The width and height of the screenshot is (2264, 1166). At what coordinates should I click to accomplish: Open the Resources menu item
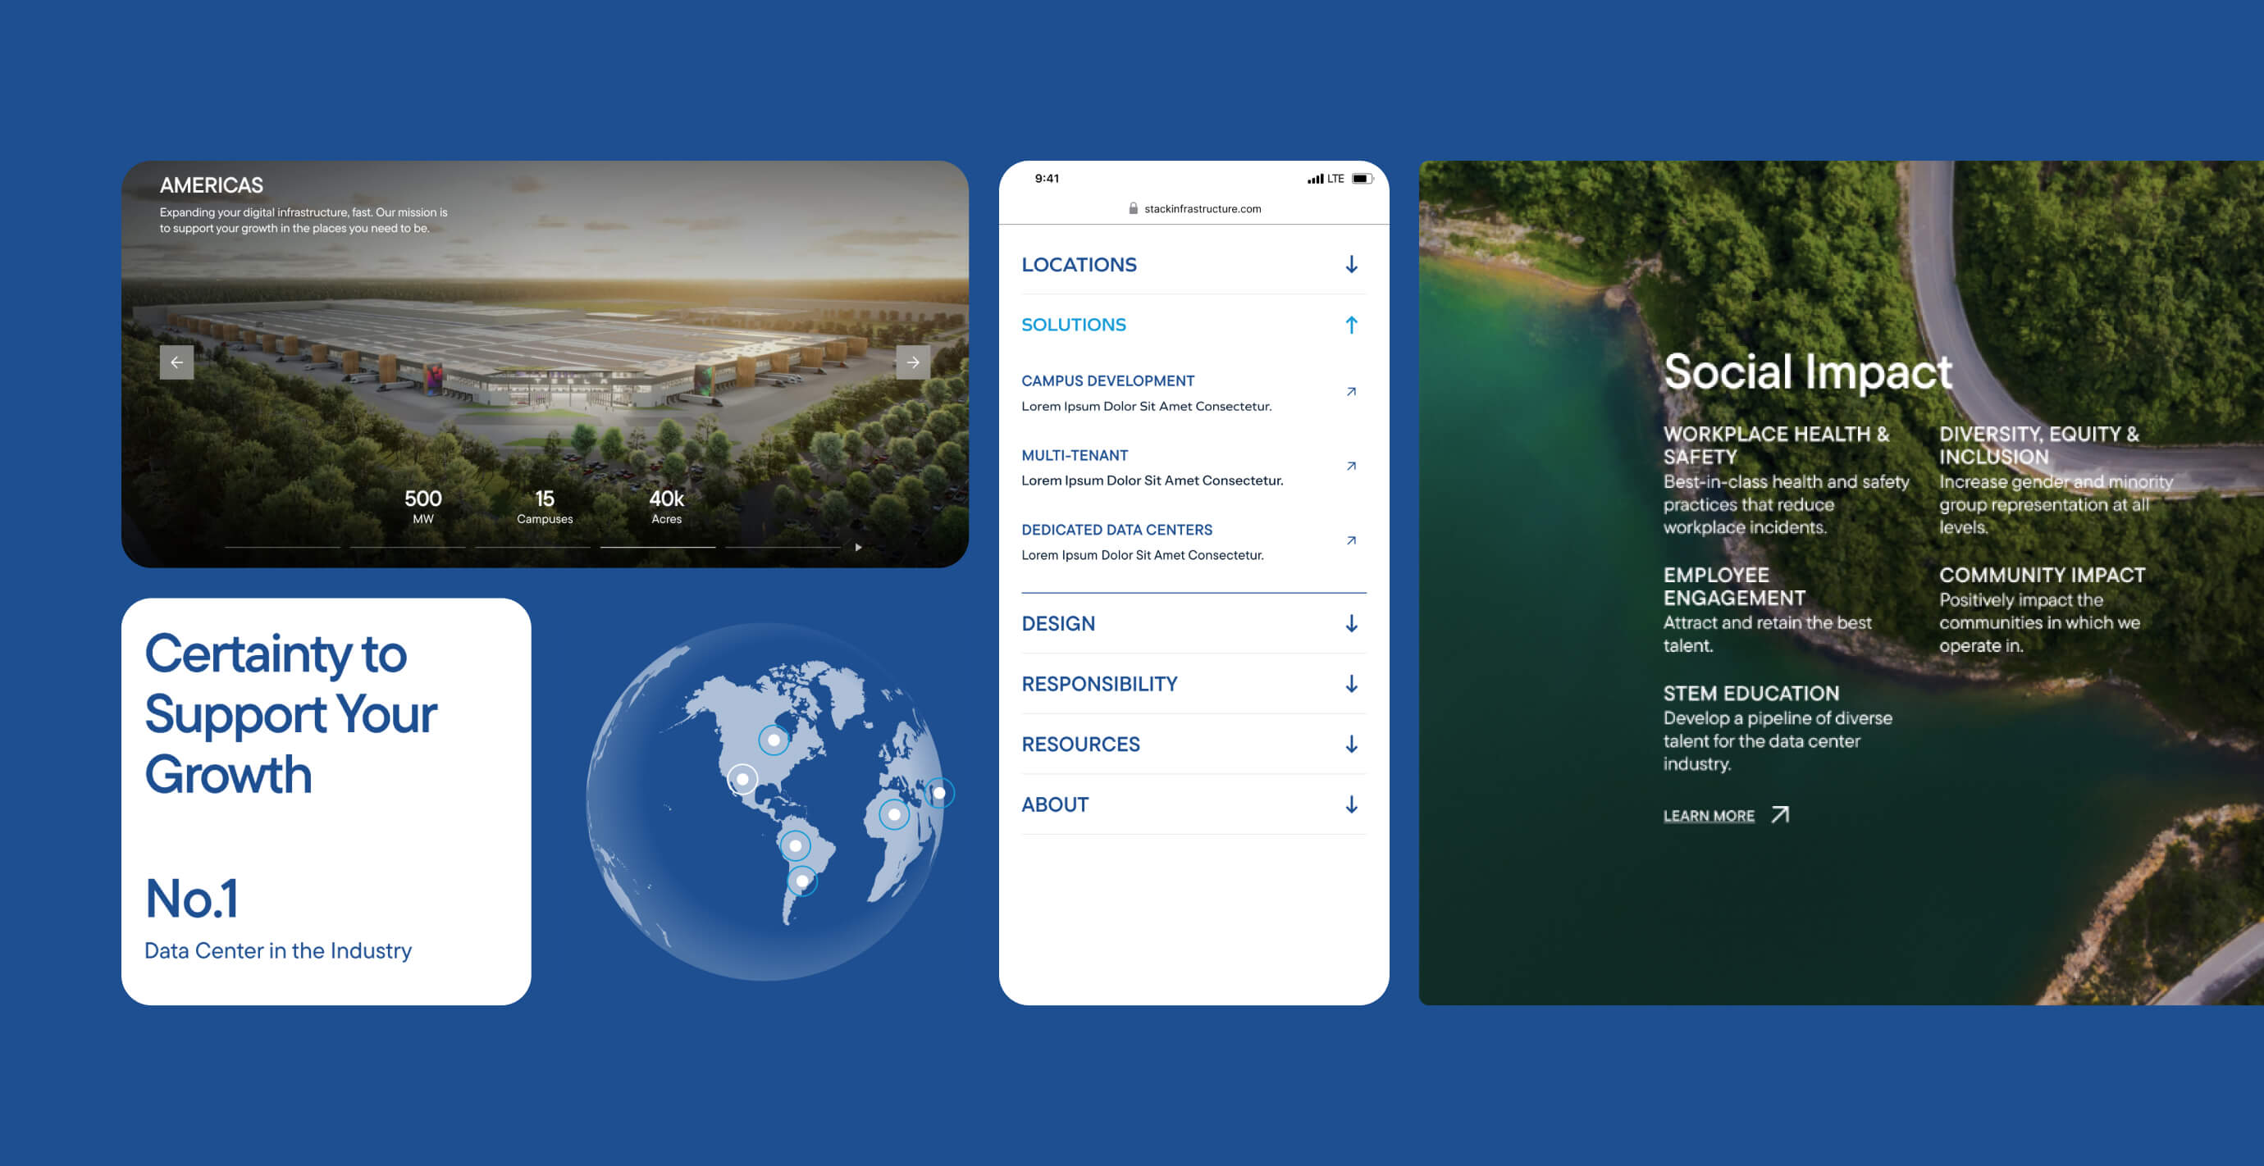pyautogui.click(x=1080, y=745)
